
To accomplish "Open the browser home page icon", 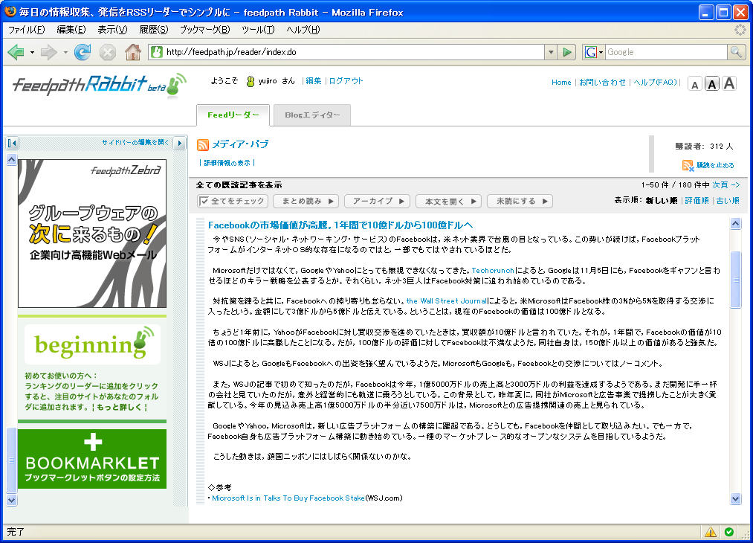I will click(133, 52).
